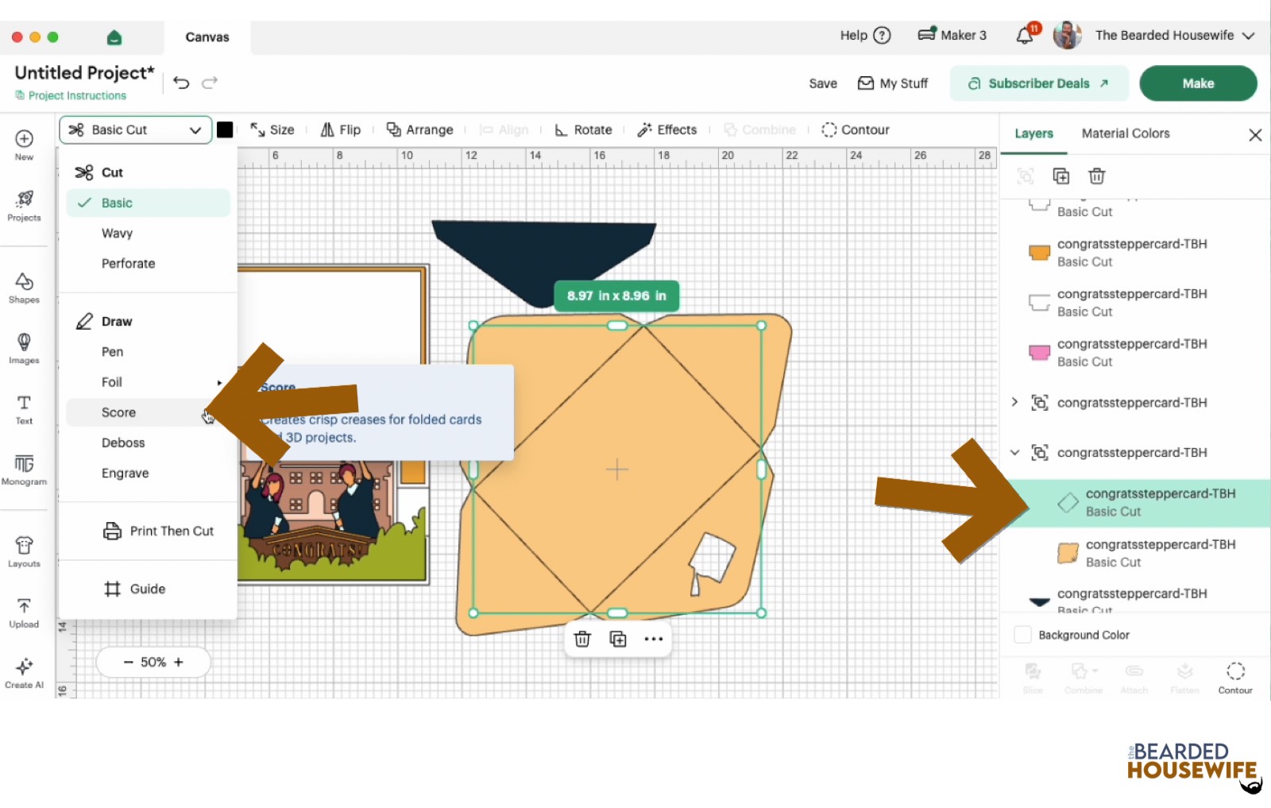Image resolution: width=1271 pixels, height=808 pixels.
Task: Open the Monogram tool
Action: pos(24,470)
